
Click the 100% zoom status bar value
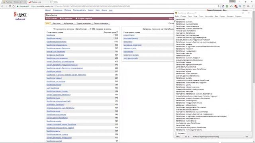click(x=178, y=137)
